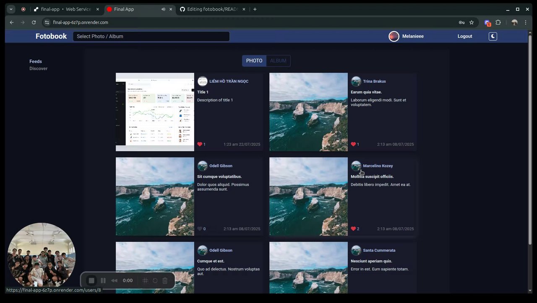Viewport: 537px width, 303px height.
Task: Open the password key icon in address bar
Action: pos(461,23)
